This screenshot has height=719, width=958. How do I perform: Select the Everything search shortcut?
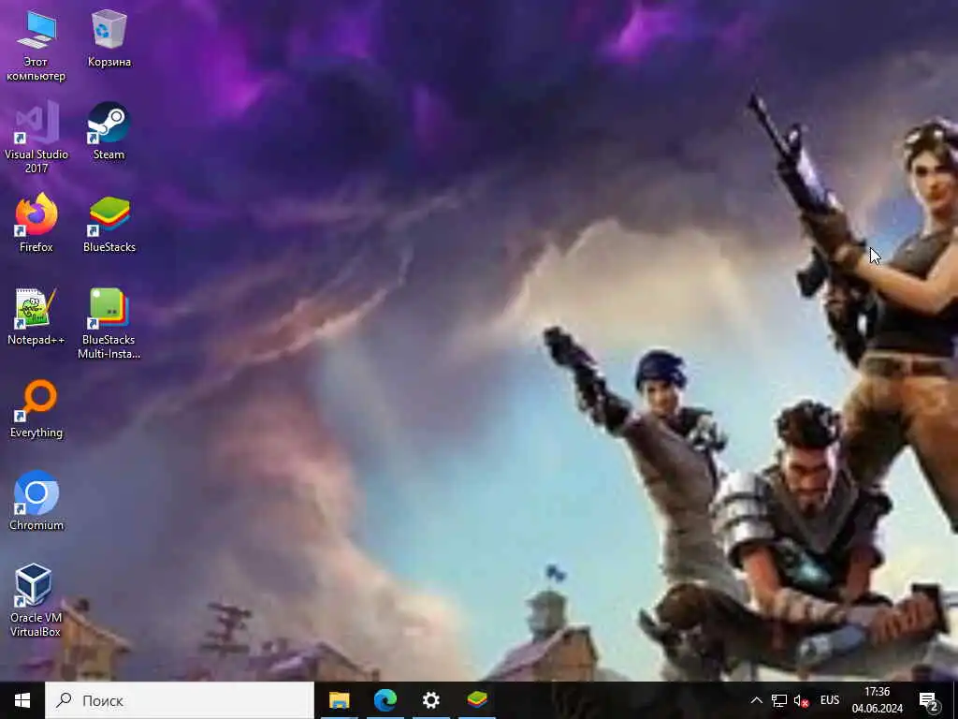coord(36,410)
